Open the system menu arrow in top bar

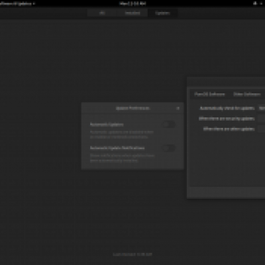[x=261, y=3]
